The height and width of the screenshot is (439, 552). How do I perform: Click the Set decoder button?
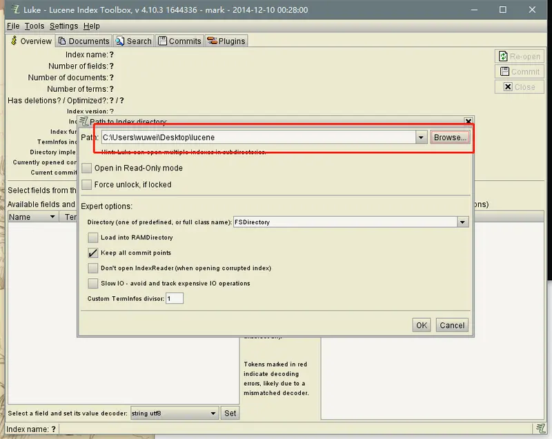[x=230, y=413]
